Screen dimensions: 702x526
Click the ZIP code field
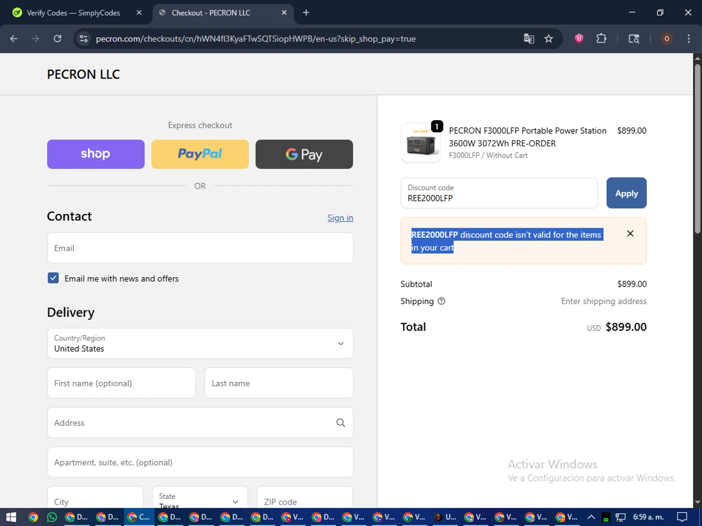pos(305,497)
